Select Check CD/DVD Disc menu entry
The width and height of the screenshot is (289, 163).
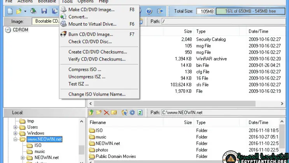coord(99,42)
